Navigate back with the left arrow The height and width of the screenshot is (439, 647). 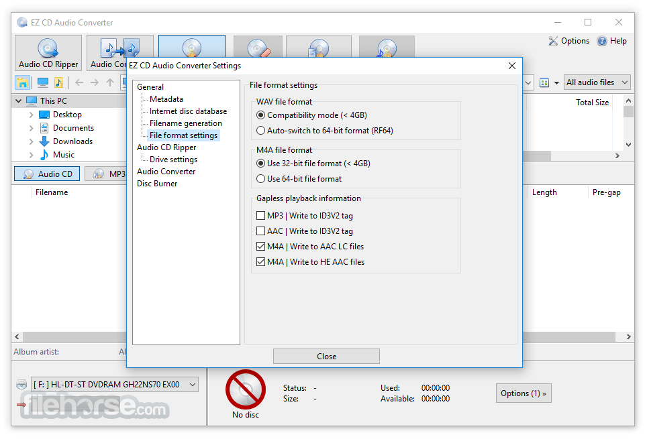pyautogui.click(x=79, y=82)
